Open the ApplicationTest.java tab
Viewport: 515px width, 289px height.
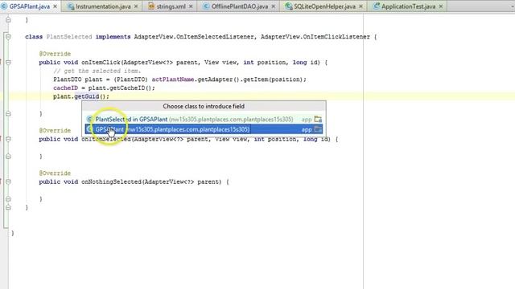click(408, 6)
